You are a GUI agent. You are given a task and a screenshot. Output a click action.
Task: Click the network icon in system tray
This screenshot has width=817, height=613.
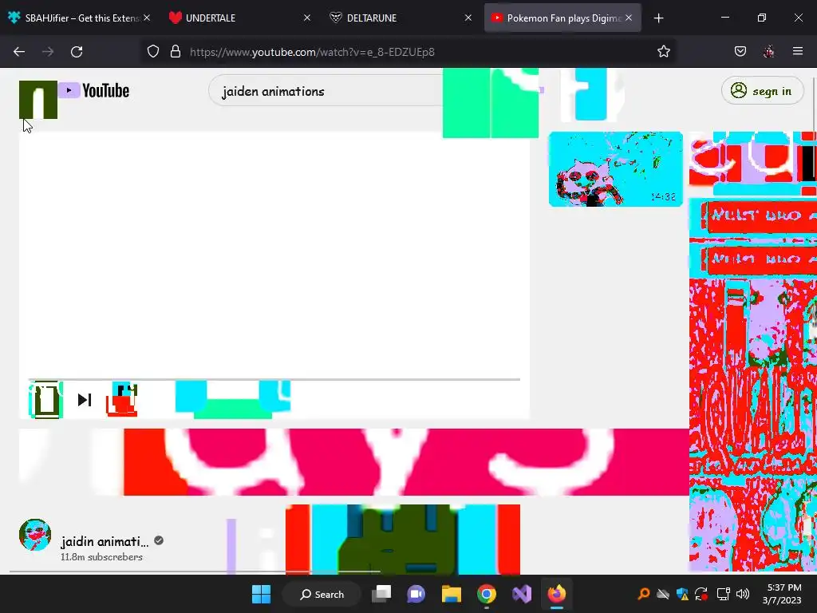click(723, 594)
